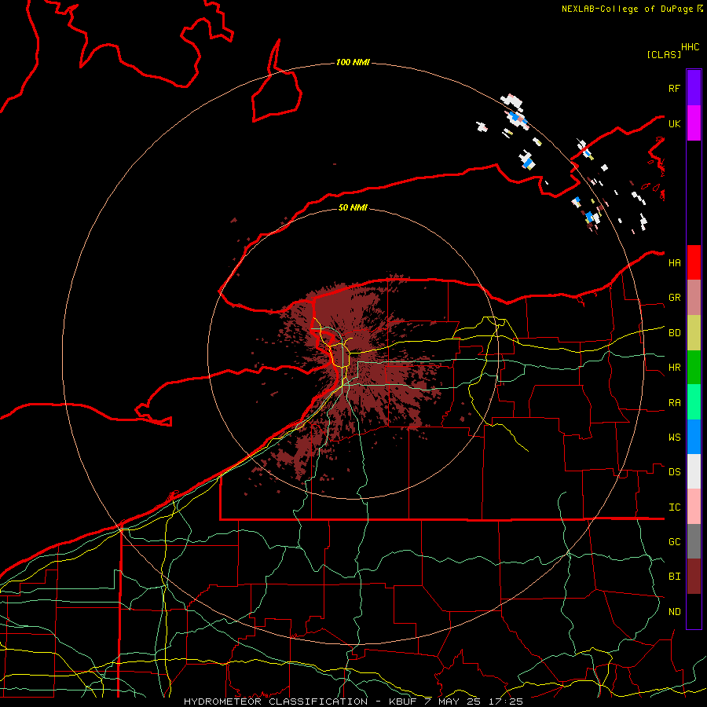Click the BI legend label
This screenshot has width=707, height=707.
pos(675,577)
